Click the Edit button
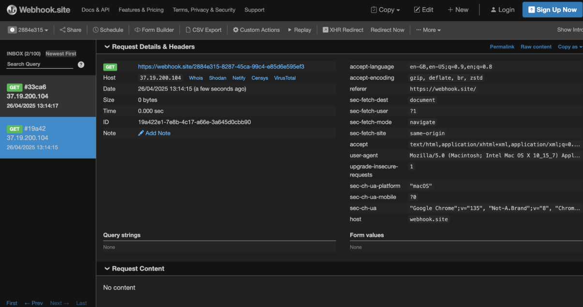Image resolution: width=583 pixels, height=307 pixels. (x=424, y=10)
